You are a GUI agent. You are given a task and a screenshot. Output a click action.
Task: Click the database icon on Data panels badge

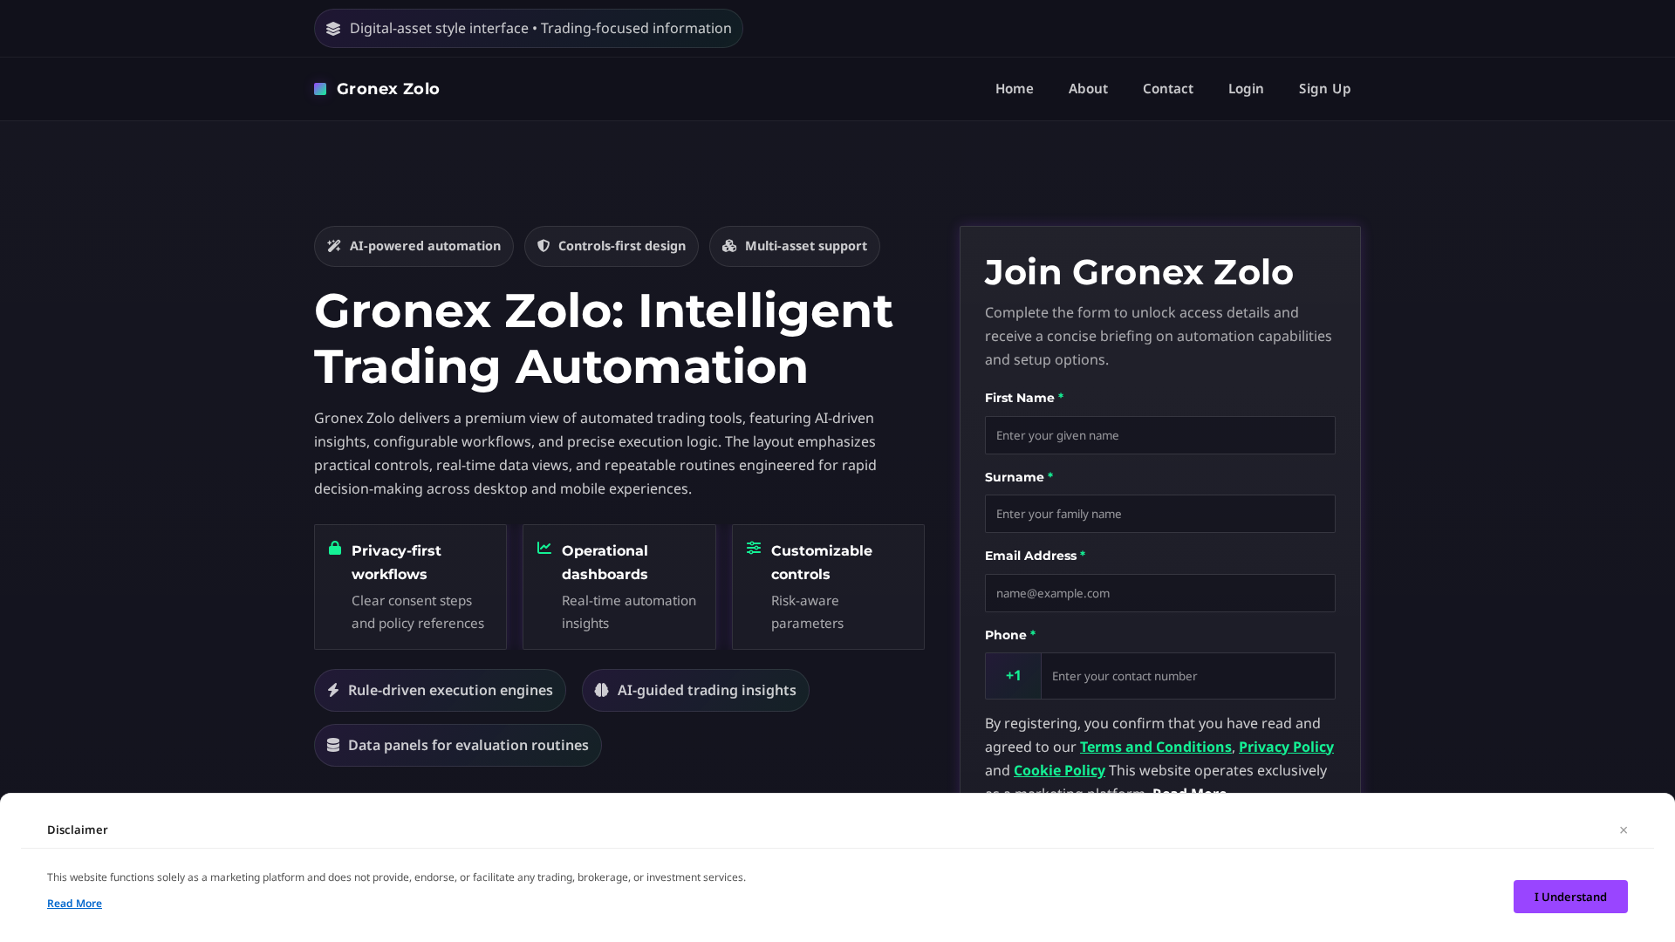coord(334,745)
